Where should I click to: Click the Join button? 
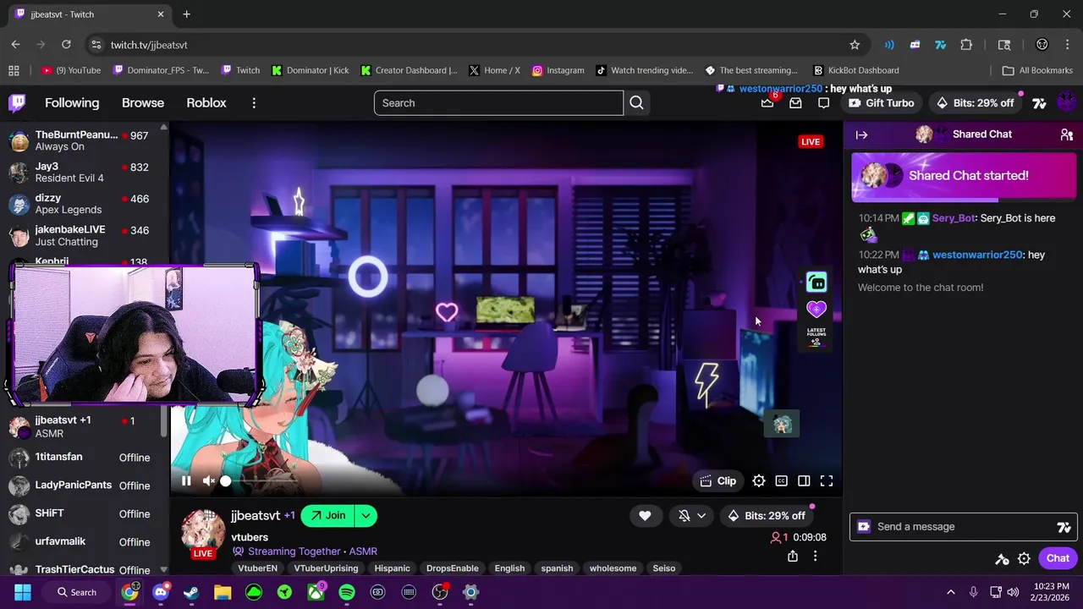328,516
